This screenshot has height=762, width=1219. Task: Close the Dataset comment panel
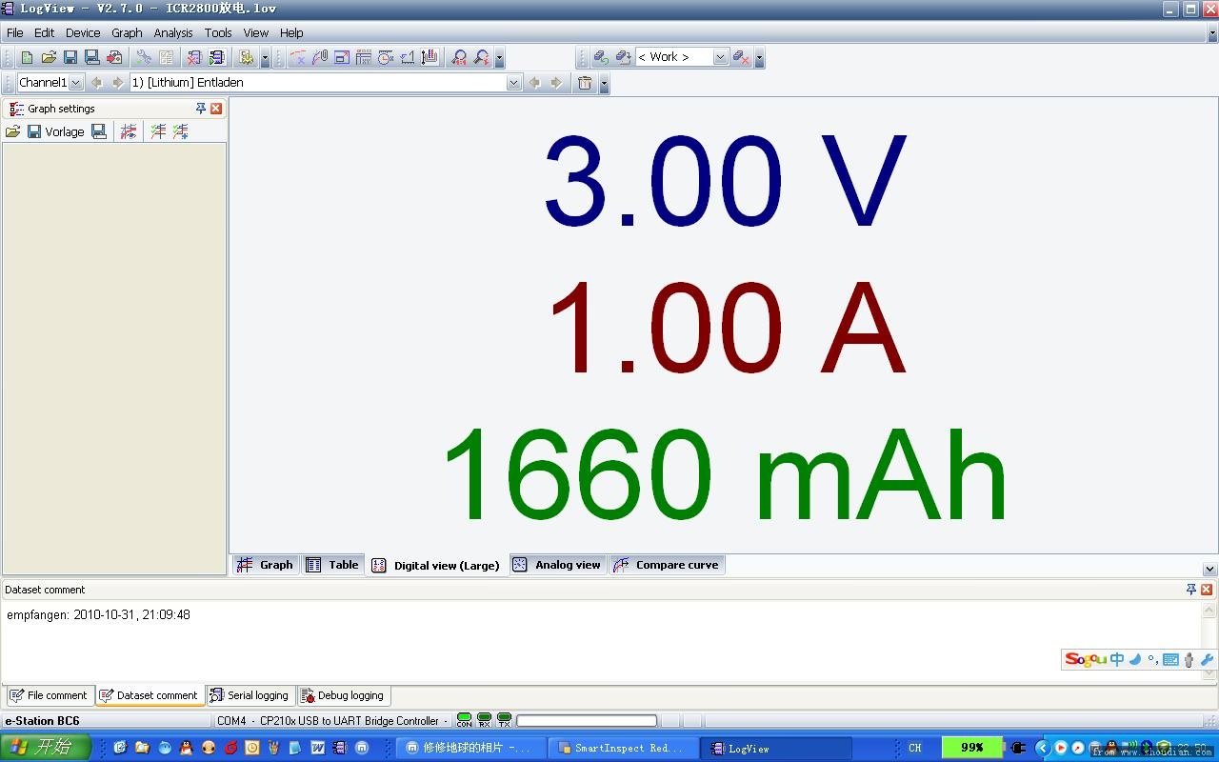[1207, 590]
